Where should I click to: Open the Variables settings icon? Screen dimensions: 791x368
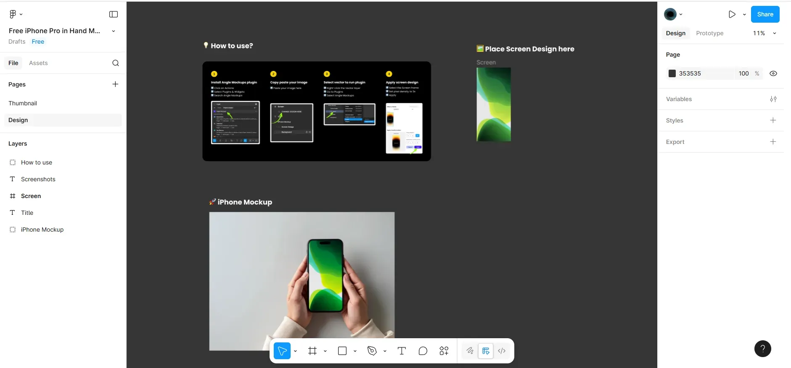773,99
